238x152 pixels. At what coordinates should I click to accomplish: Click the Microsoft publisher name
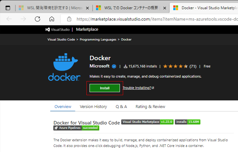pos(99,66)
